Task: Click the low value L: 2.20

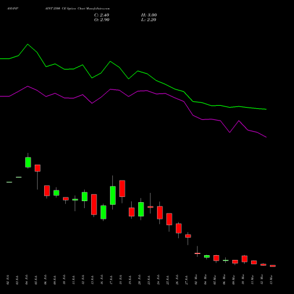Action: 149,20
